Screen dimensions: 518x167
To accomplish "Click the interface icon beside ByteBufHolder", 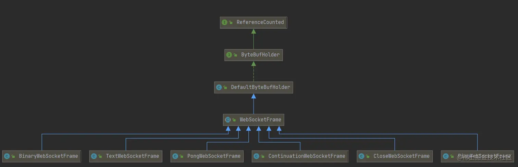I will click(229, 55).
